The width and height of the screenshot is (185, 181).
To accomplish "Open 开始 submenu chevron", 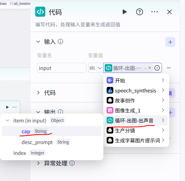I will 163,80.
